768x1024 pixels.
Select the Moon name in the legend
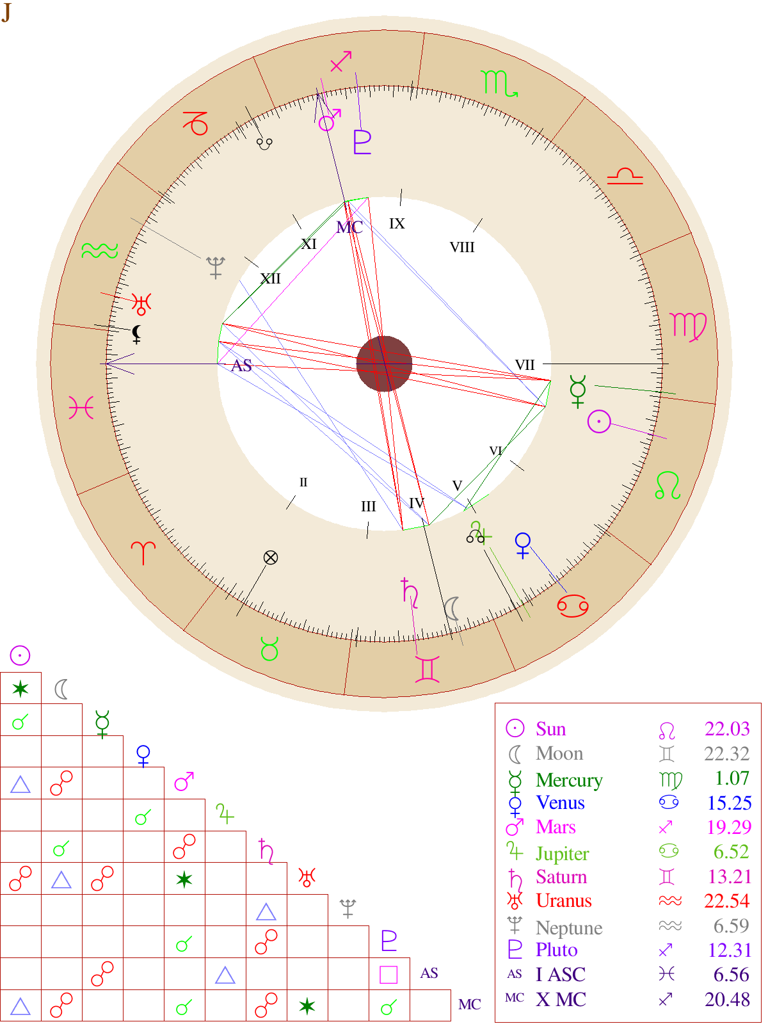tap(560, 754)
